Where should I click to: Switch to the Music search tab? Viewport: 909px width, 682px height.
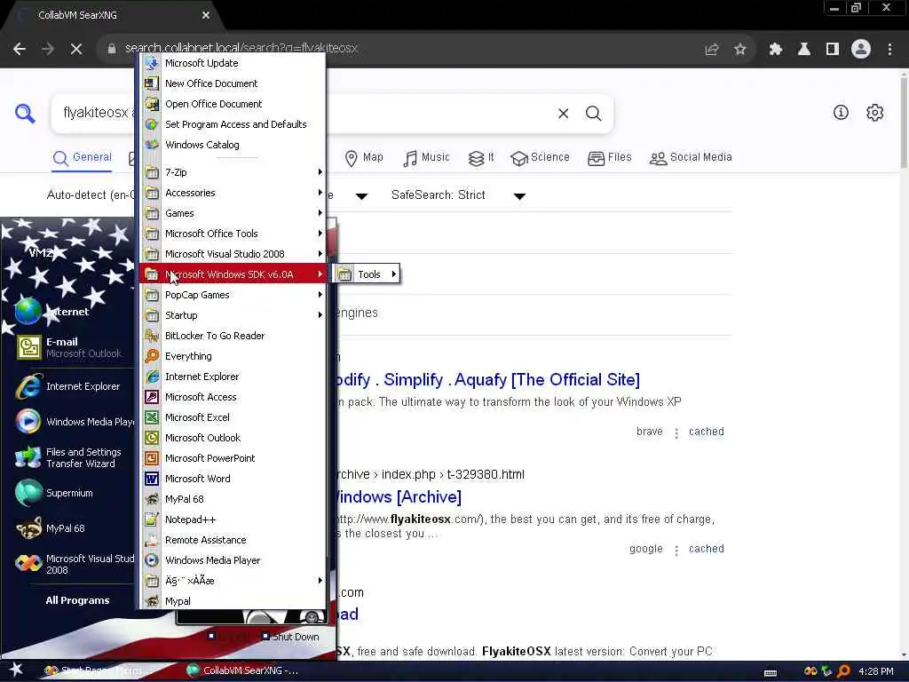pos(426,158)
